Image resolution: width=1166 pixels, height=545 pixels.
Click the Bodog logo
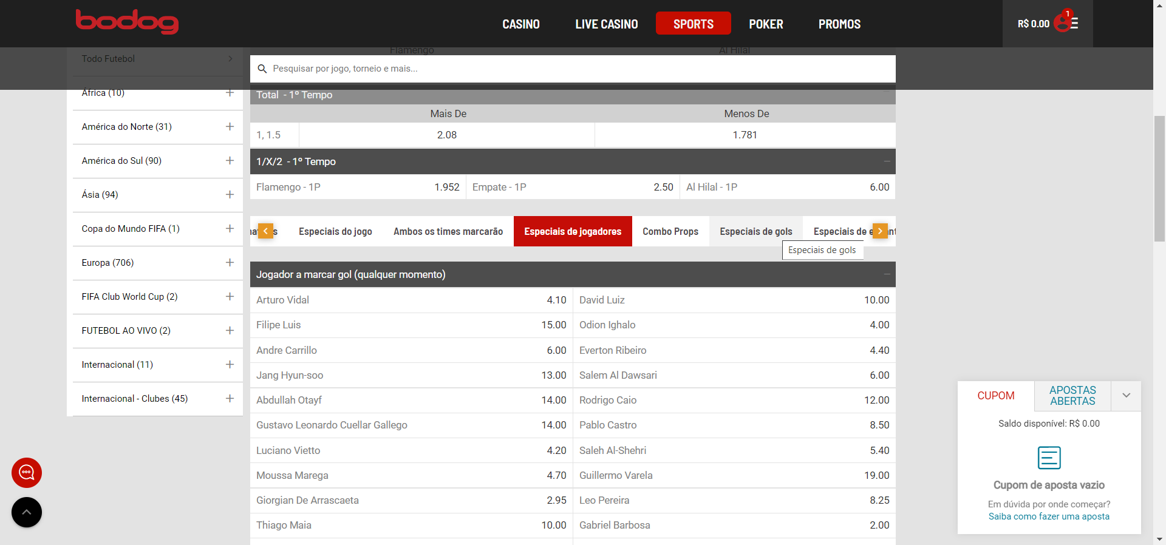127,22
